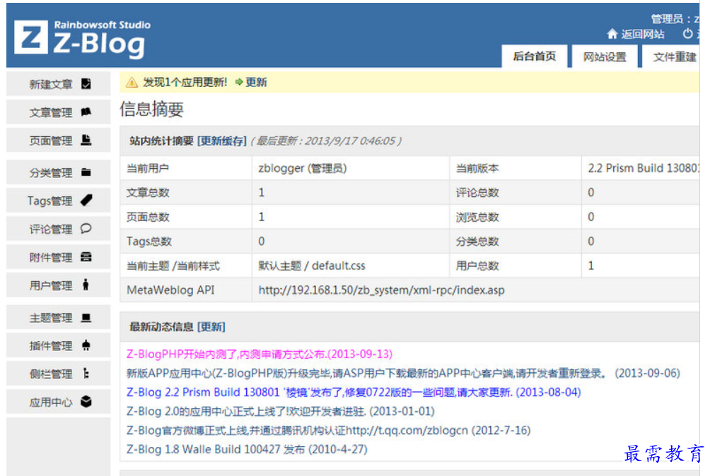
Task: Open the Z-Blog 2.0的应用中心正式上线了 news item
Action: click(x=280, y=411)
